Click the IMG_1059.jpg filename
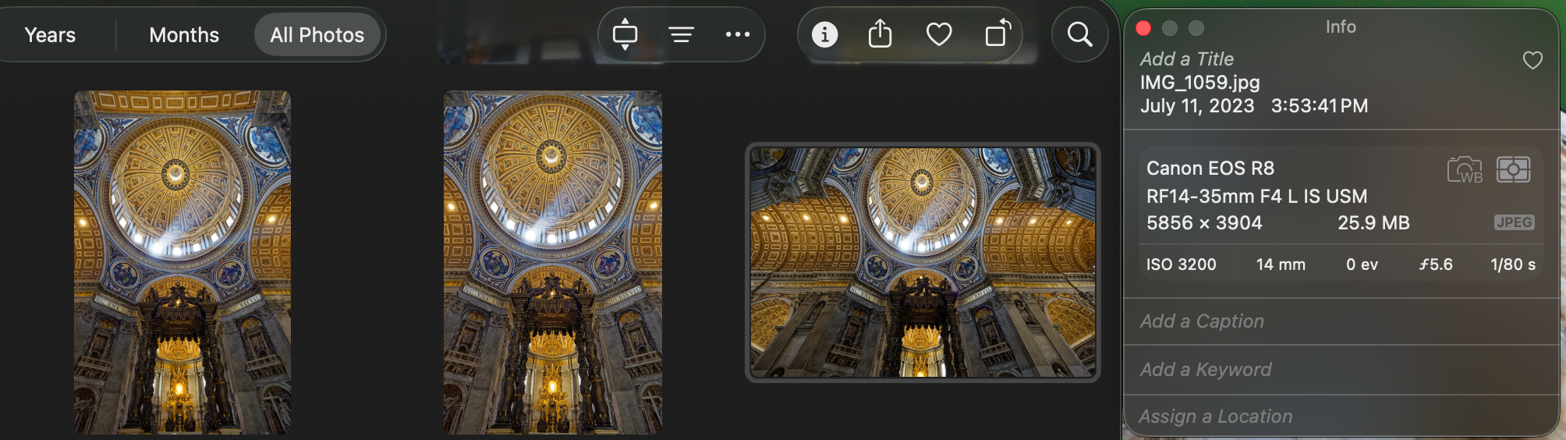 [1199, 83]
